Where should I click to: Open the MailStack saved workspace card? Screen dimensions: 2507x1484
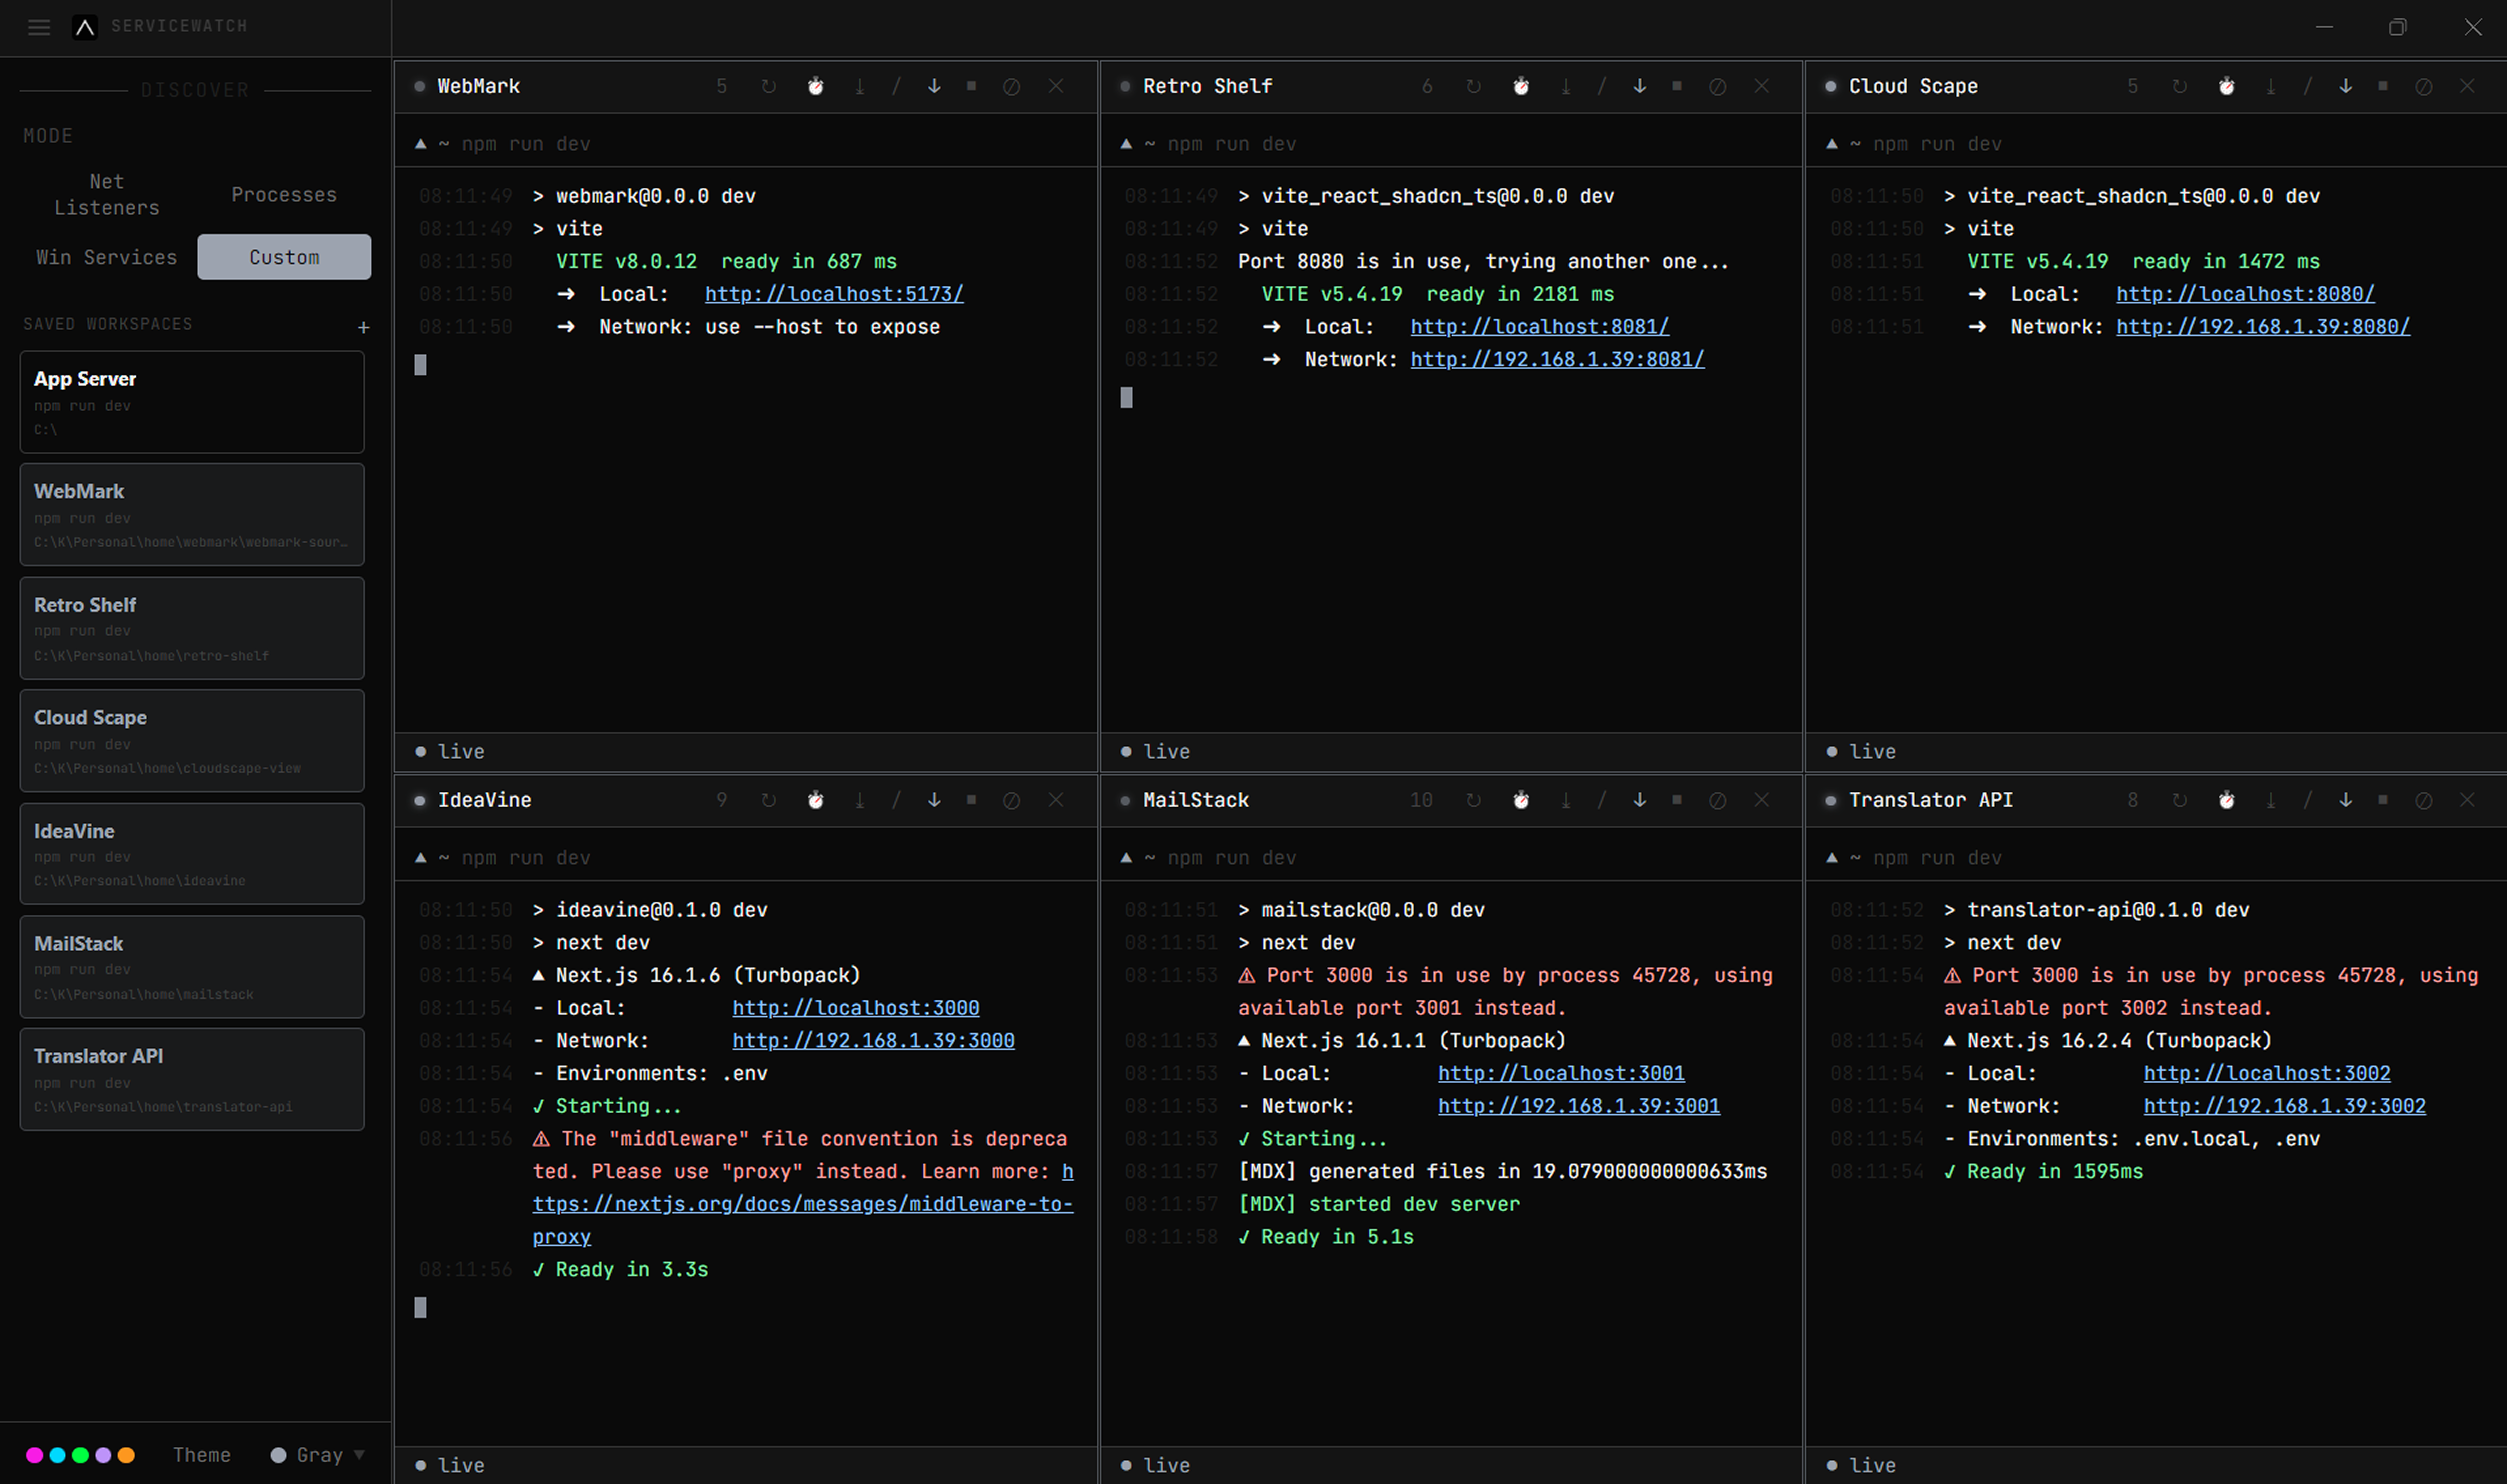192,967
